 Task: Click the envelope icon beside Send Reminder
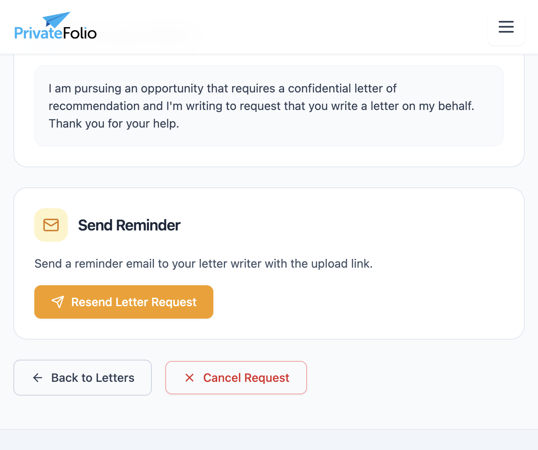(x=51, y=225)
